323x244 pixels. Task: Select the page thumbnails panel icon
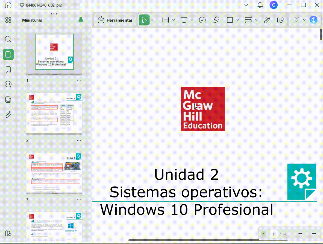click(x=8, y=54)
